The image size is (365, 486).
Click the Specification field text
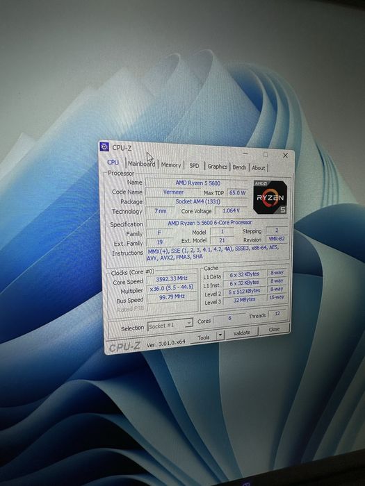[x=210, y=223]
